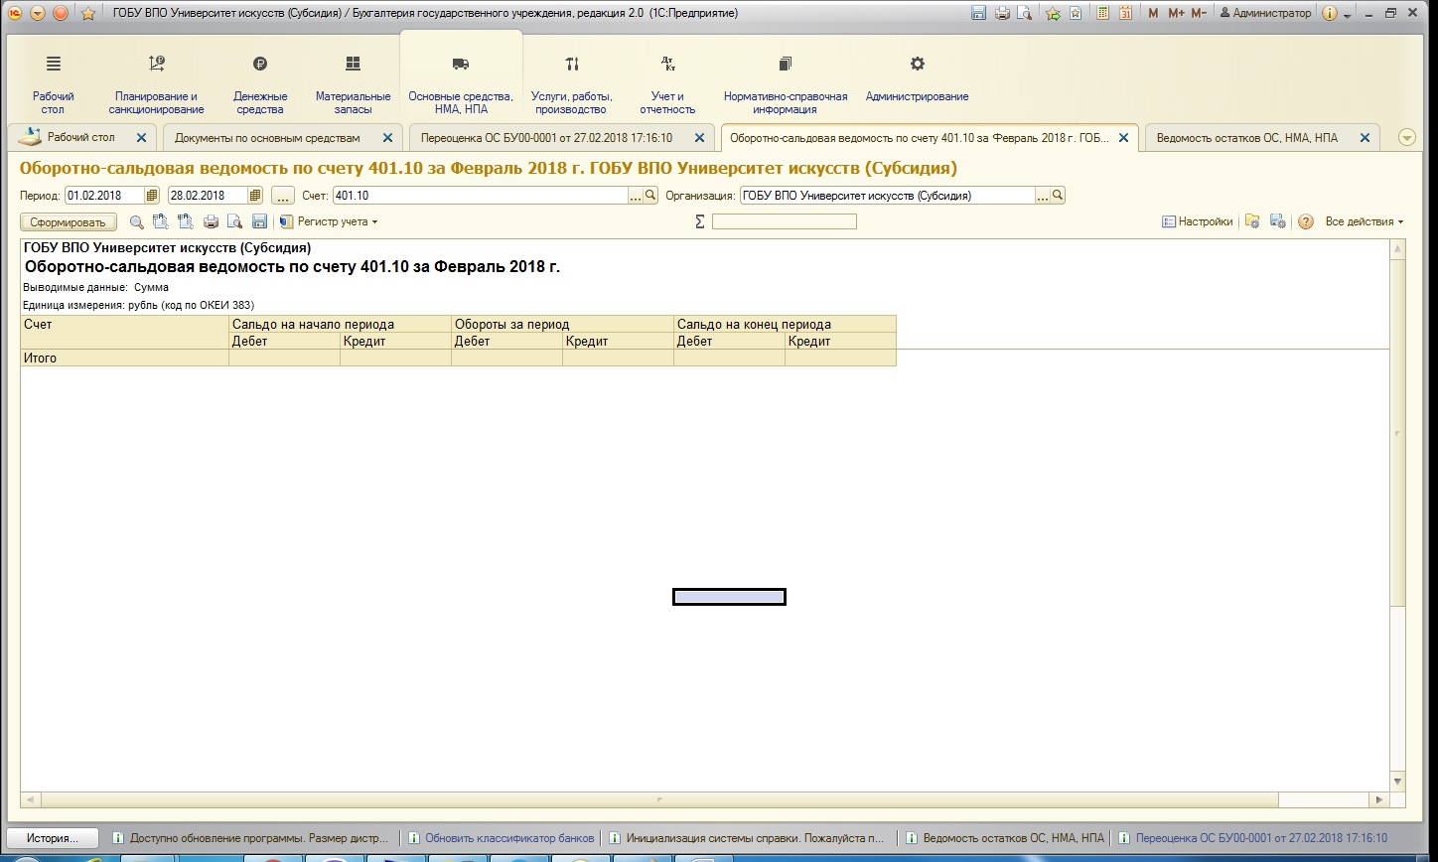The height and width of the screenshot is (862, 1438).
Task: Click the Настройки button
Action: [x=1197, y=222]
